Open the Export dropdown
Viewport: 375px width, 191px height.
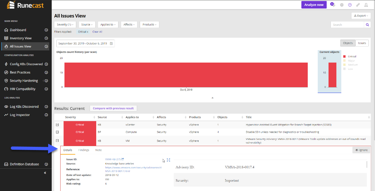coord(361,16)
